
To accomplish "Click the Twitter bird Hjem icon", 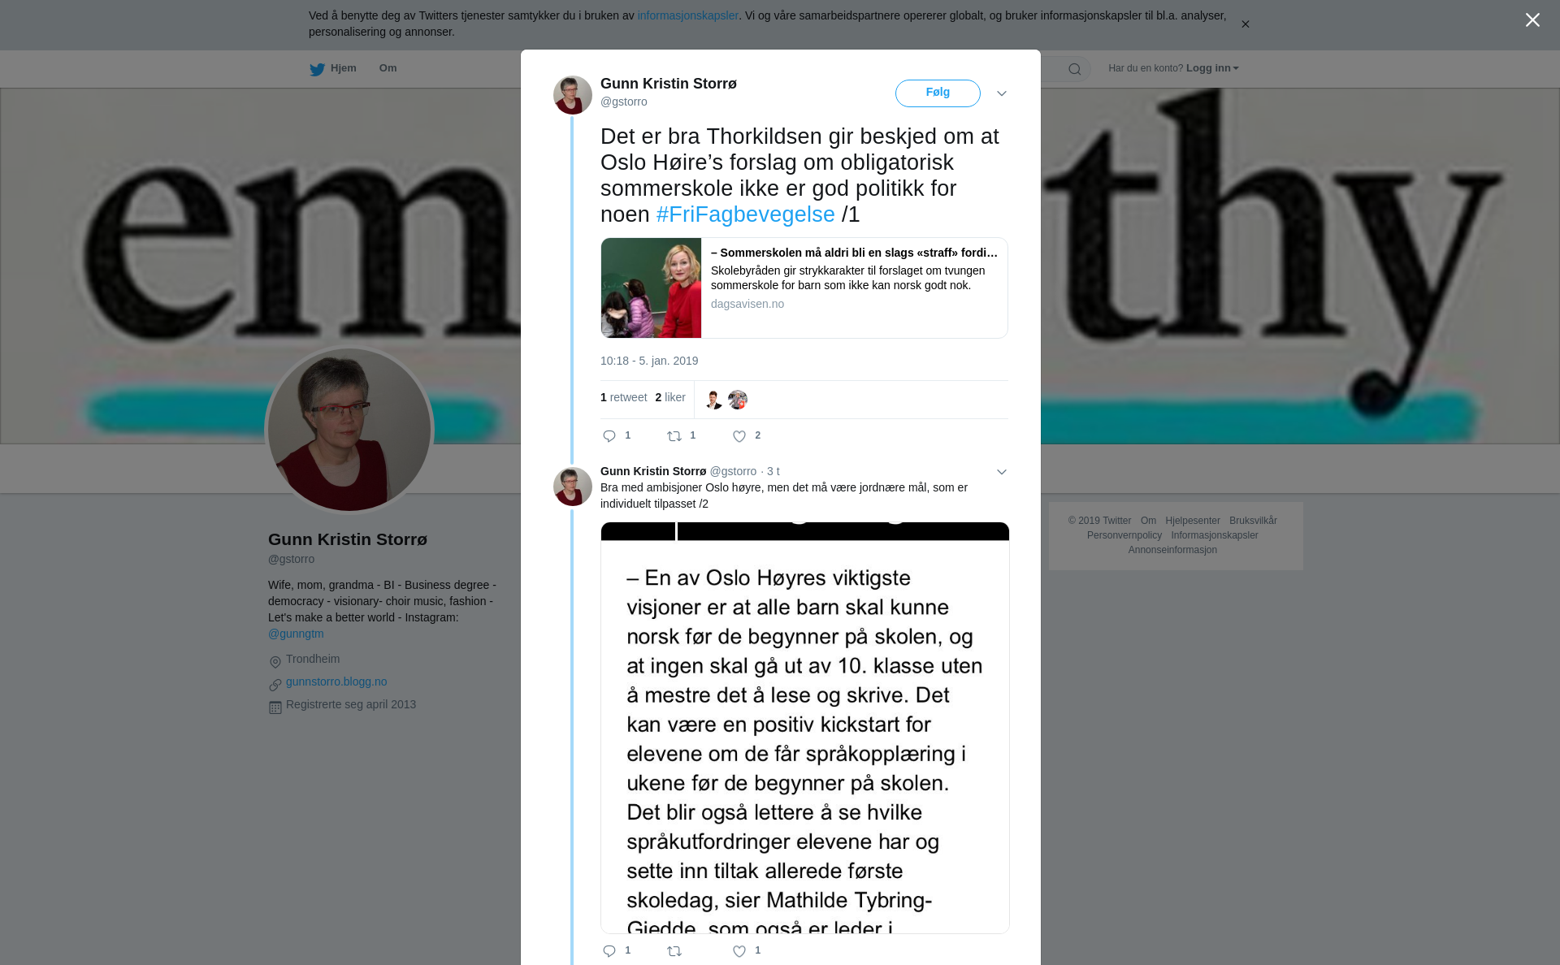I will (317, 69).
